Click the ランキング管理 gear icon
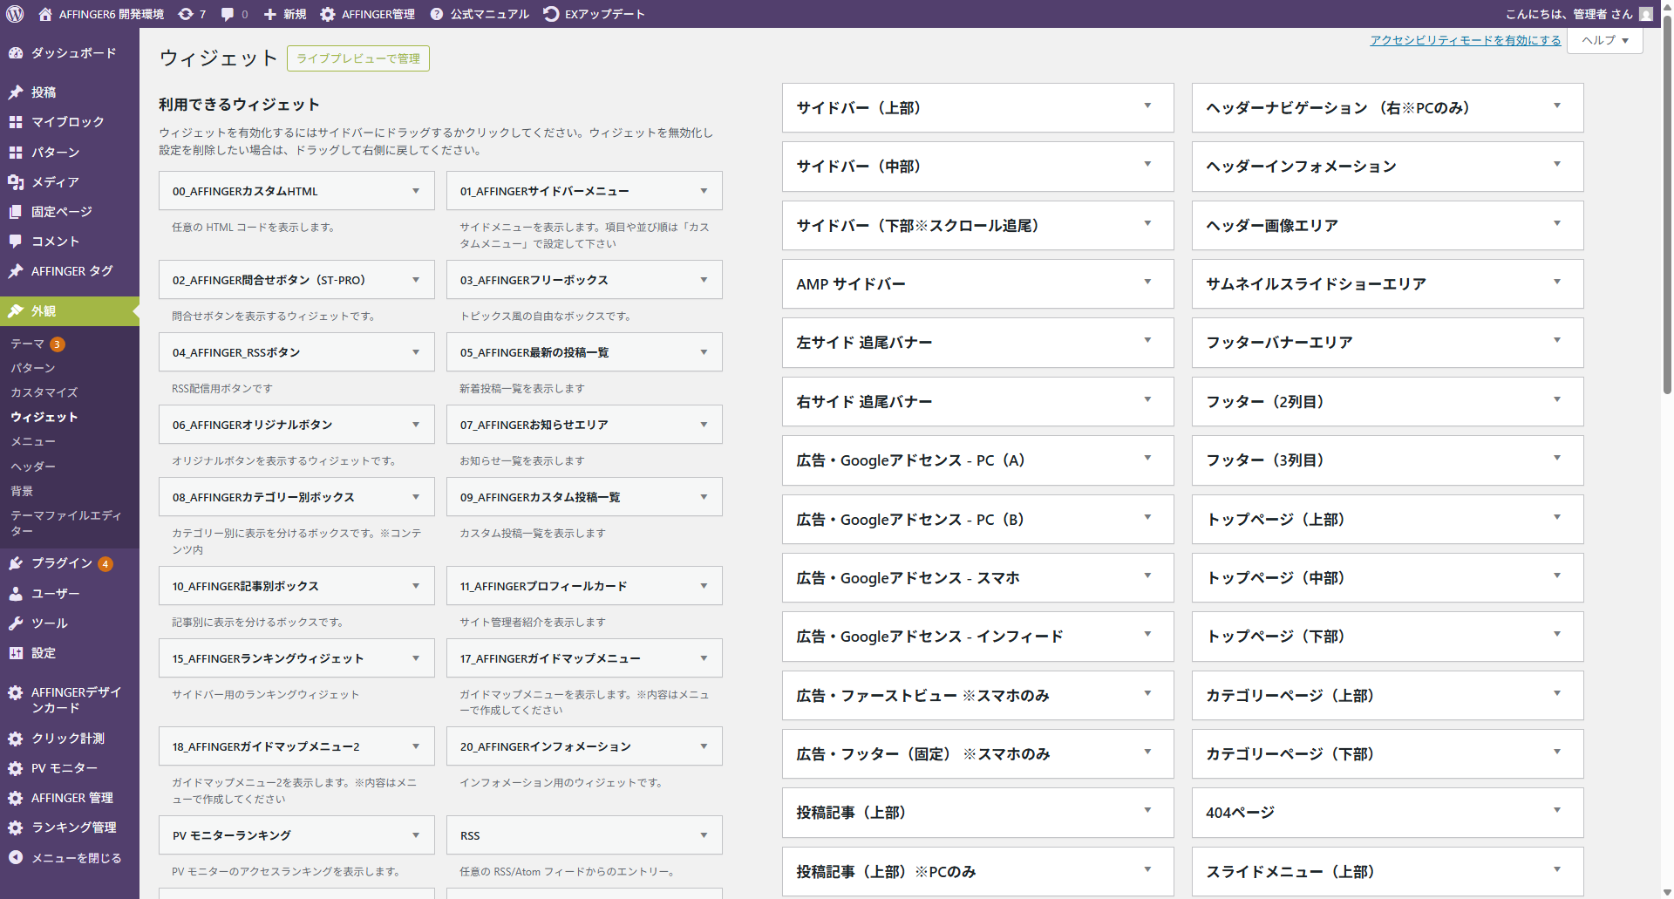The width and height of the screenshot is (1674, 899). tap(16, 827)
